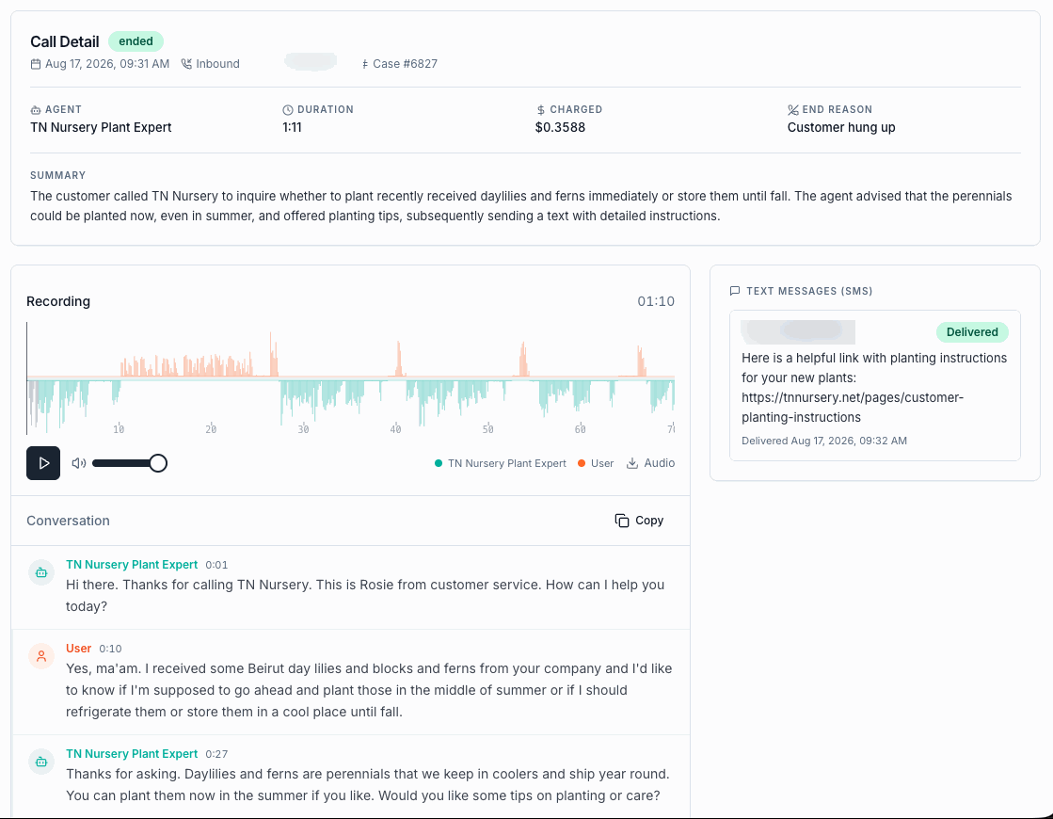
Task: Click the 'Conversation' section heading
Action: pyautogui.click(x=68, y=521)
